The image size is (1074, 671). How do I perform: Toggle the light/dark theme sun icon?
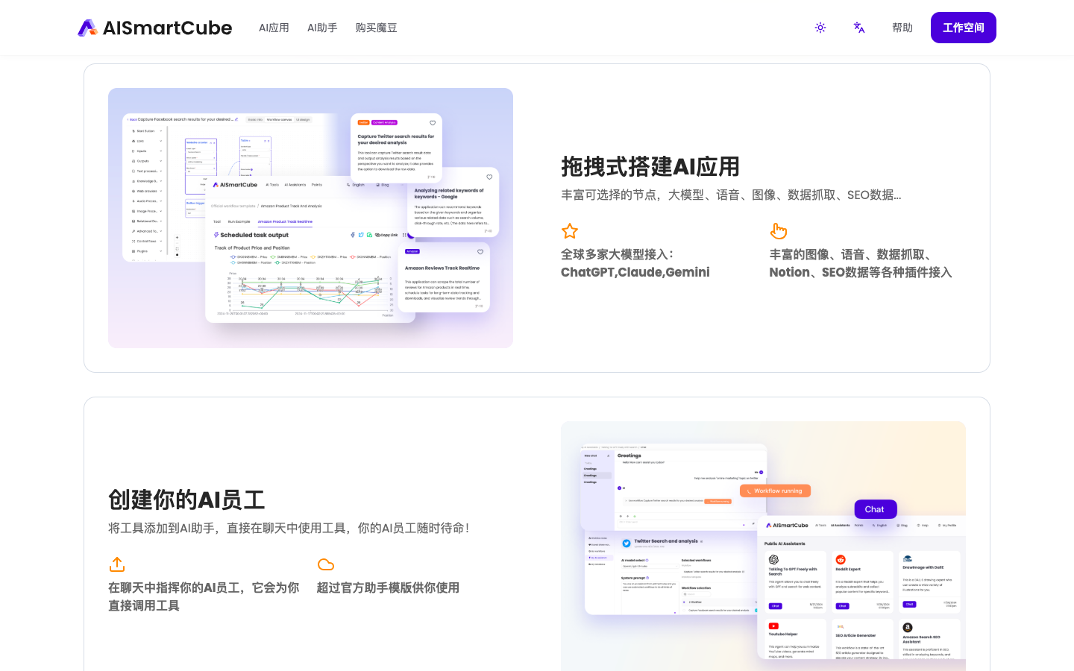coord(820,28)
